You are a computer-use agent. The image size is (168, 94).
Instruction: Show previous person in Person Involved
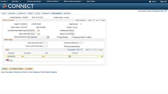93,20
